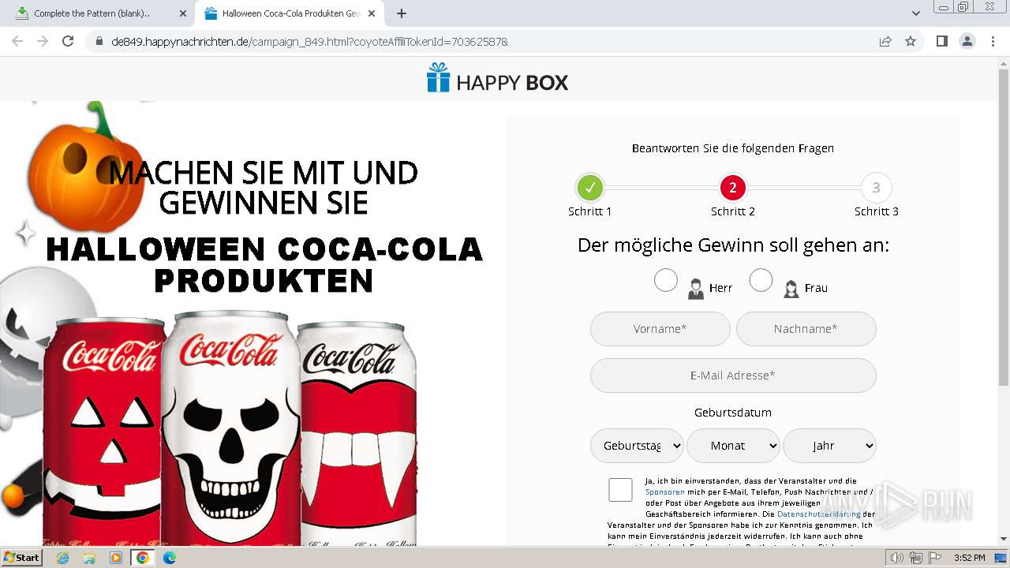Click the Schritt 1 completed step circle
1010x568 pixels.
pos(590,188)
